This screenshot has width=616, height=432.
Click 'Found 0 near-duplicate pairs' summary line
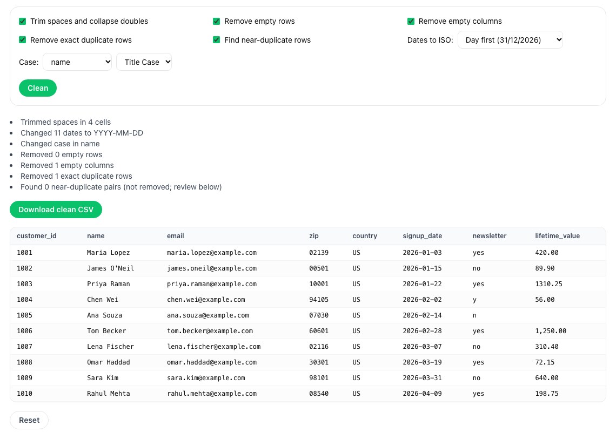point(121,187)
